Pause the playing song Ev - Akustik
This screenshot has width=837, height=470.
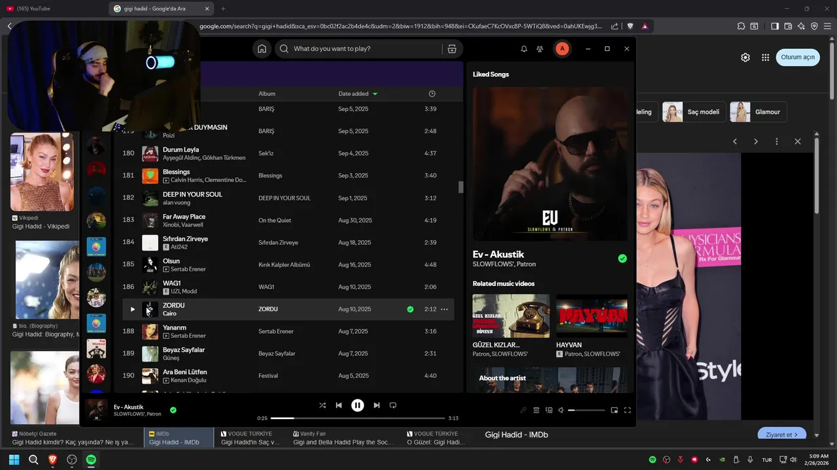click(358, 405)
